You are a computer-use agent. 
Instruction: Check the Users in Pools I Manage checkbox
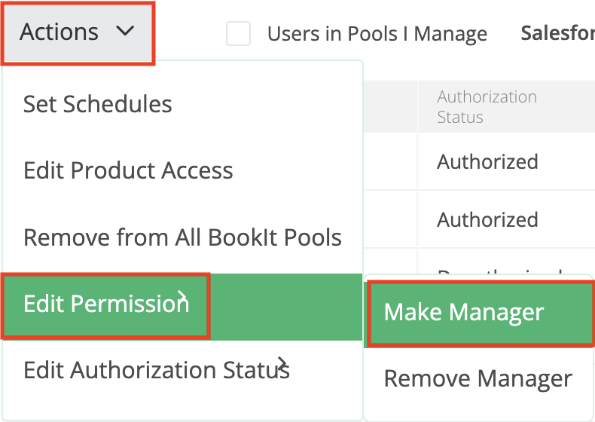[x=239, y=34]
